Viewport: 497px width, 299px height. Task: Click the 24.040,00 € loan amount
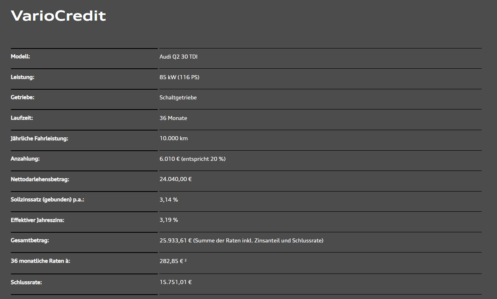click(x=175, y=179)
